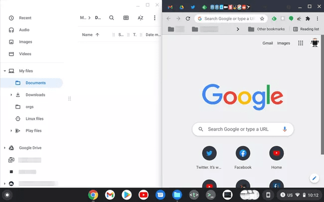This screenshot has width=324, height=202.
Task: Open the Gmail link on Google page
Action: (x=268, y=43)
